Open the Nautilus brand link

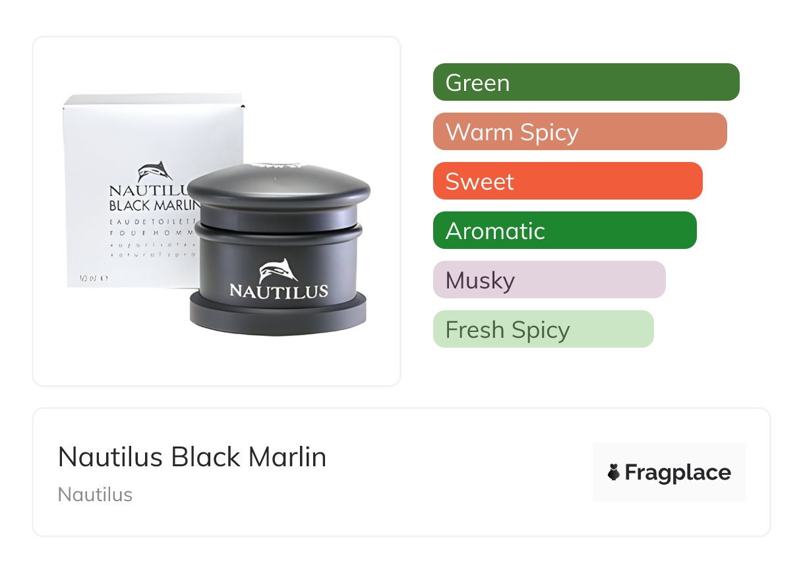[x=95, y=495]
